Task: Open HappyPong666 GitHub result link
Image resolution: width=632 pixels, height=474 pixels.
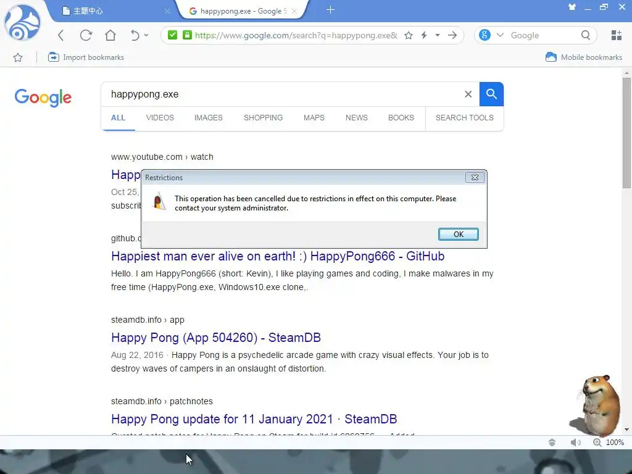Action: coord(278,256)
